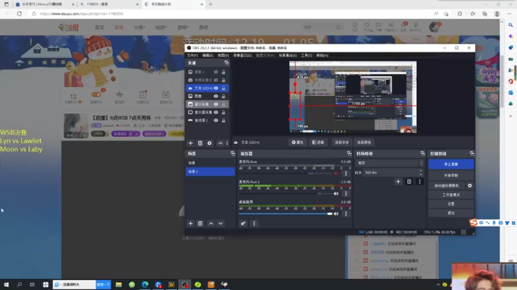The image size is (517, 290).
Task: Pop out the Scenes dock panel
Action: (233, 153)
